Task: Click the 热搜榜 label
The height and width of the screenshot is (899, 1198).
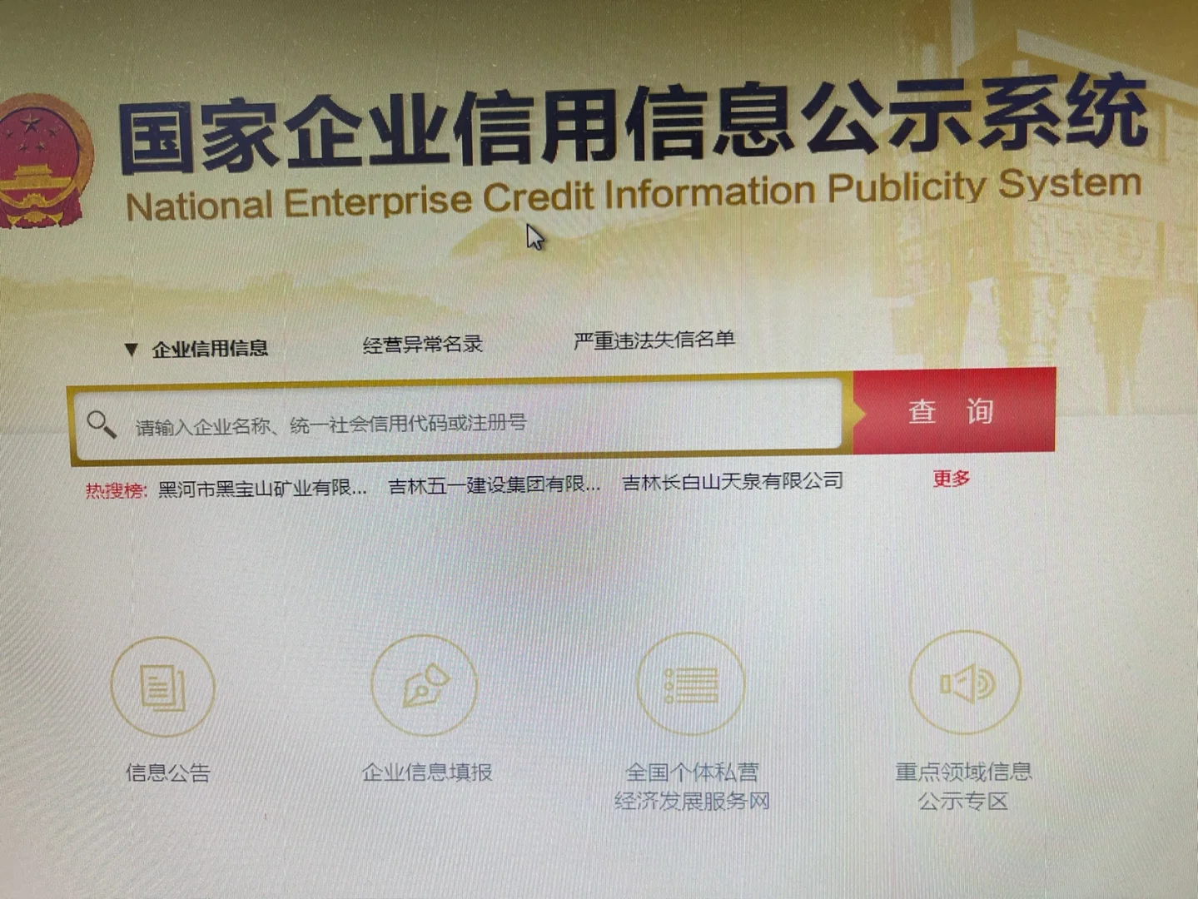Action: [x=116, y=490]
